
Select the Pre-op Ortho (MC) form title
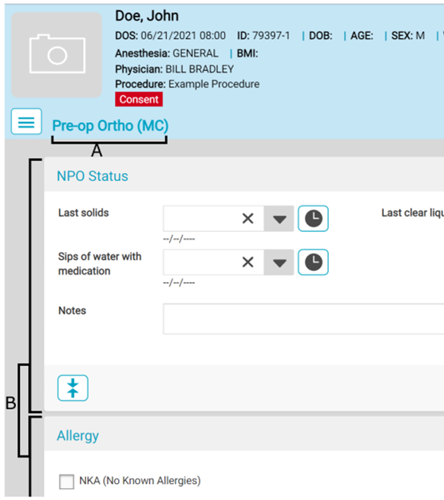tap(110, 126)
